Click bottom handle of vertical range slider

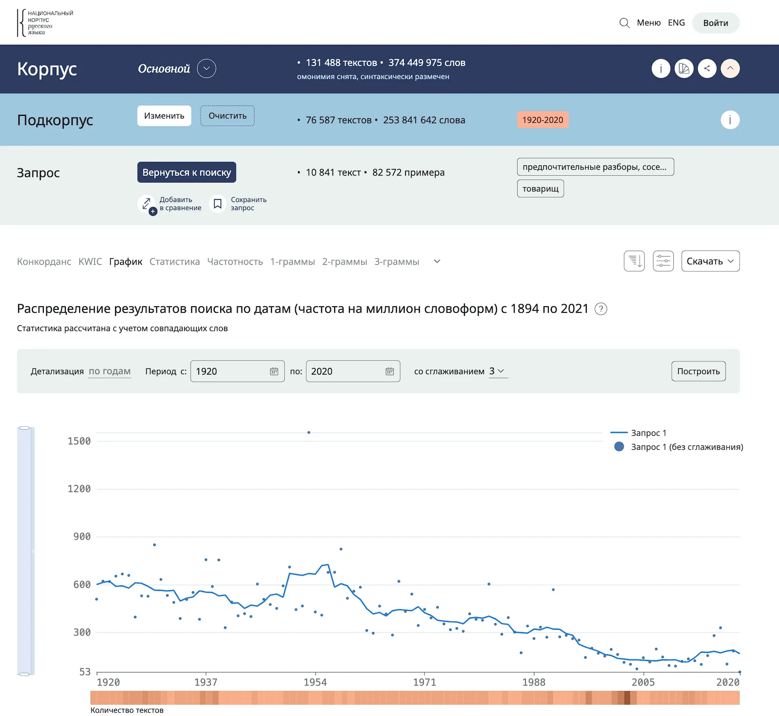tap(25, 674)
